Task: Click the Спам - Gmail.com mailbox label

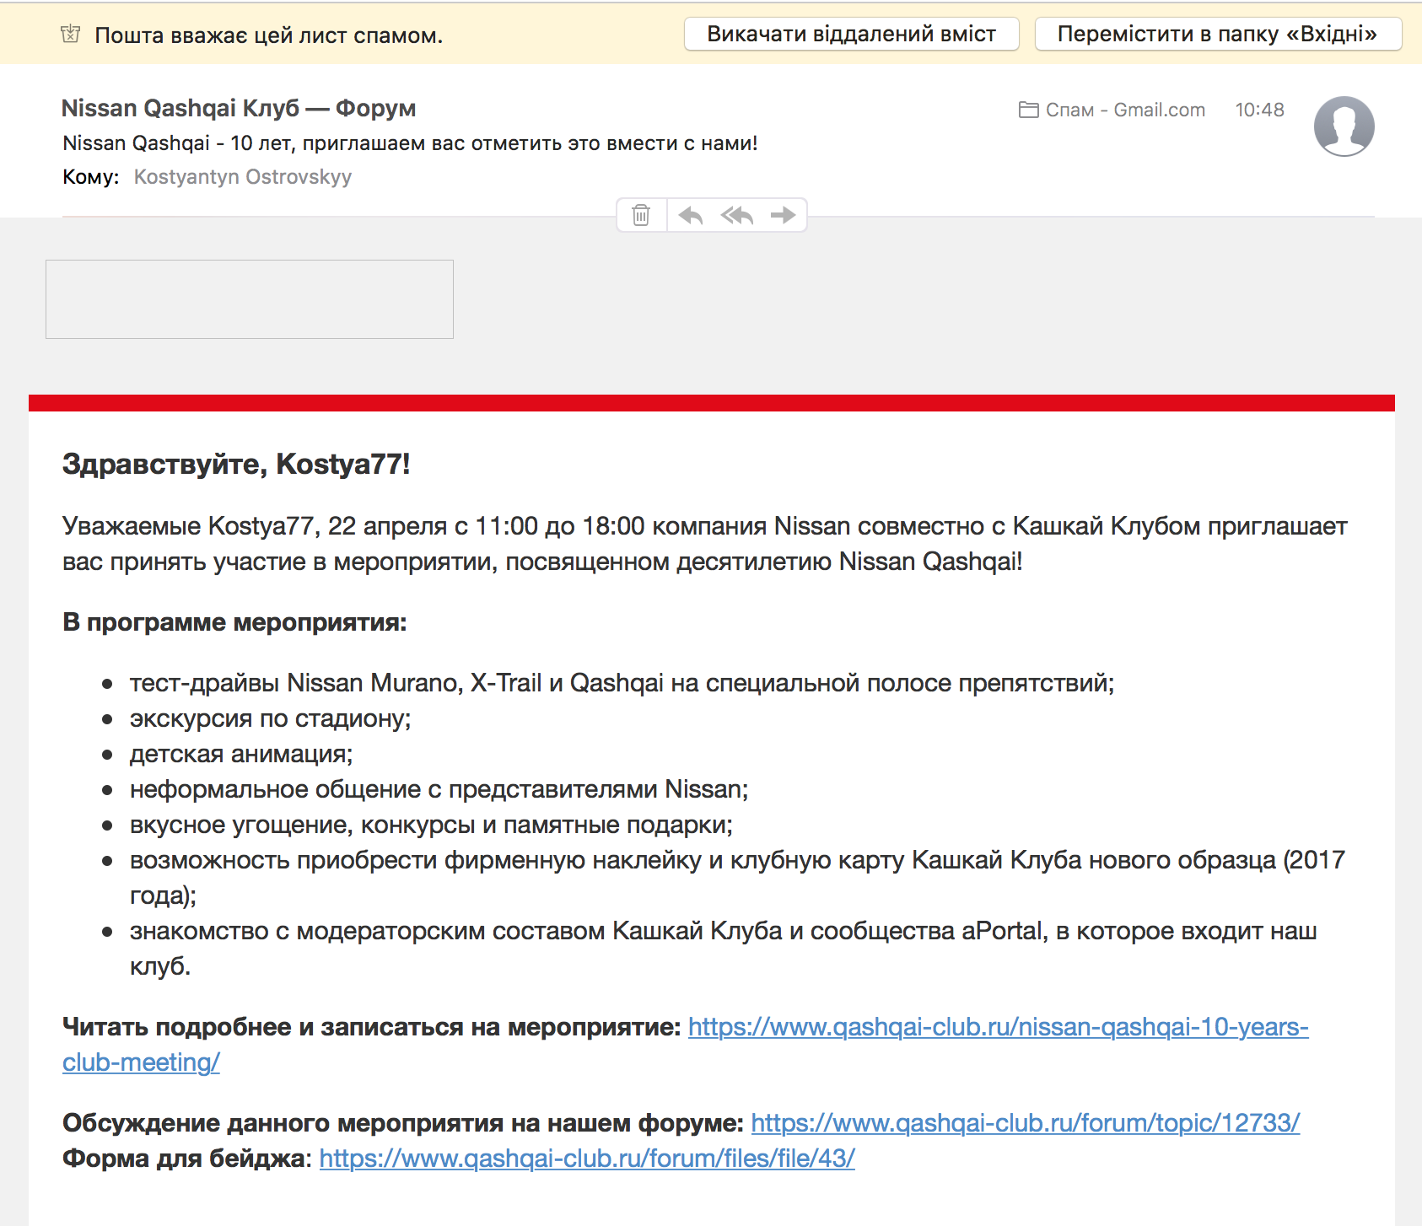Action: (x=1124, y=110)
